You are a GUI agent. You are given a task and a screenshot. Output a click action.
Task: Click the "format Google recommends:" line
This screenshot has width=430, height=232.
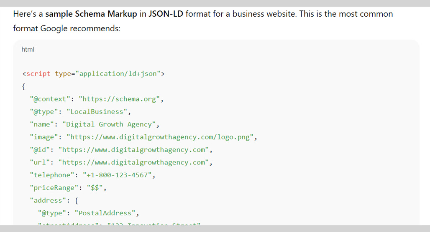(x=67, y=28)
